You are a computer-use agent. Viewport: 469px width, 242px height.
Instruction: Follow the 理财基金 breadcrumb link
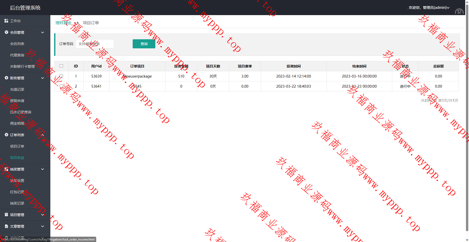63,23
